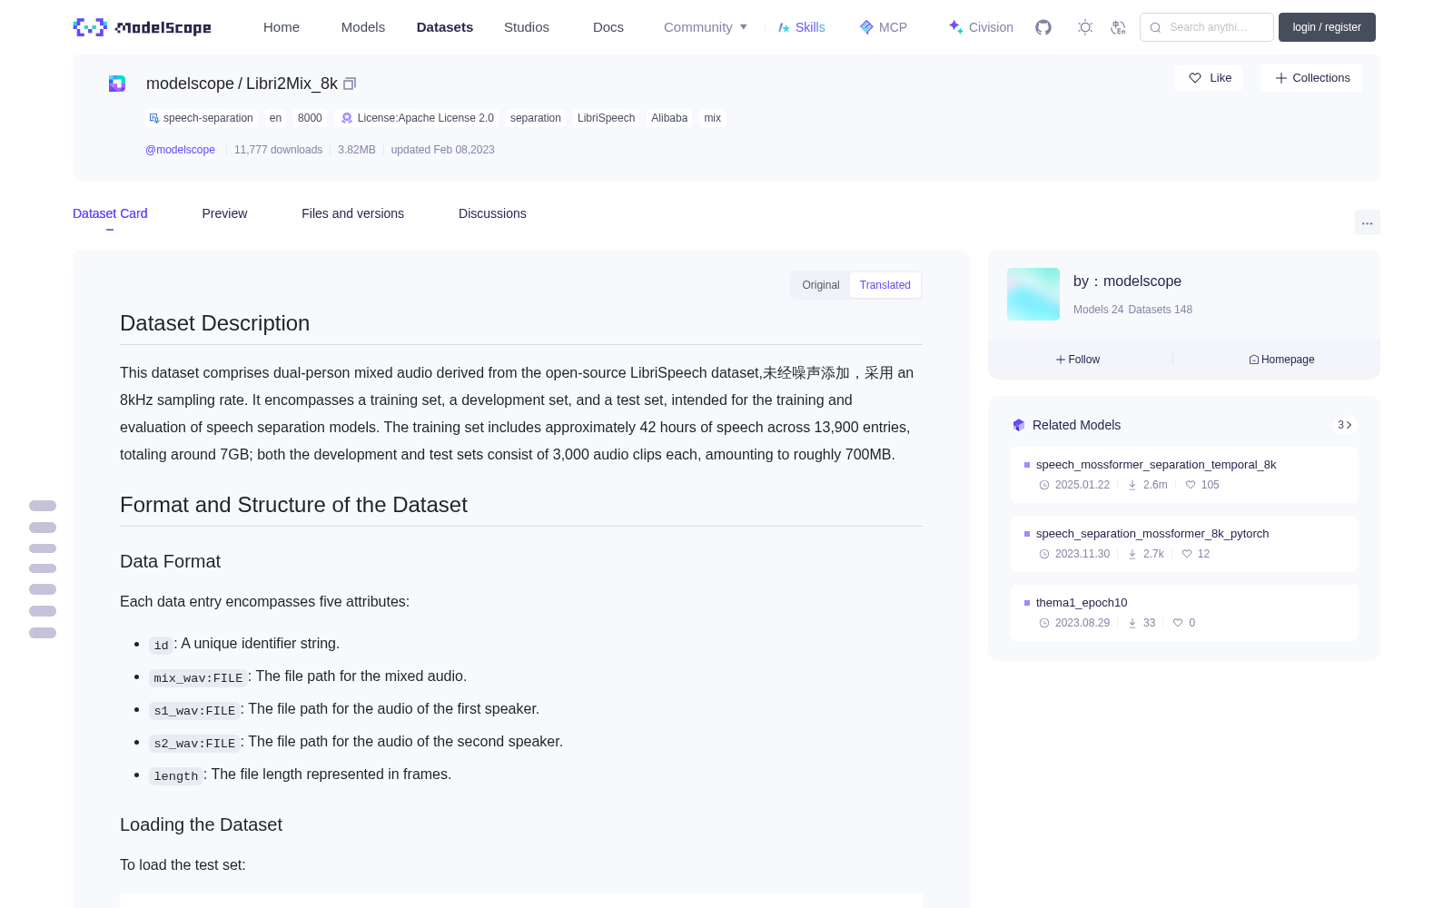Screen dimensions: 1453x908
Task: Toggle light/dark theme sun icon
Action: pyautogui.click(x=1085, y=27)
